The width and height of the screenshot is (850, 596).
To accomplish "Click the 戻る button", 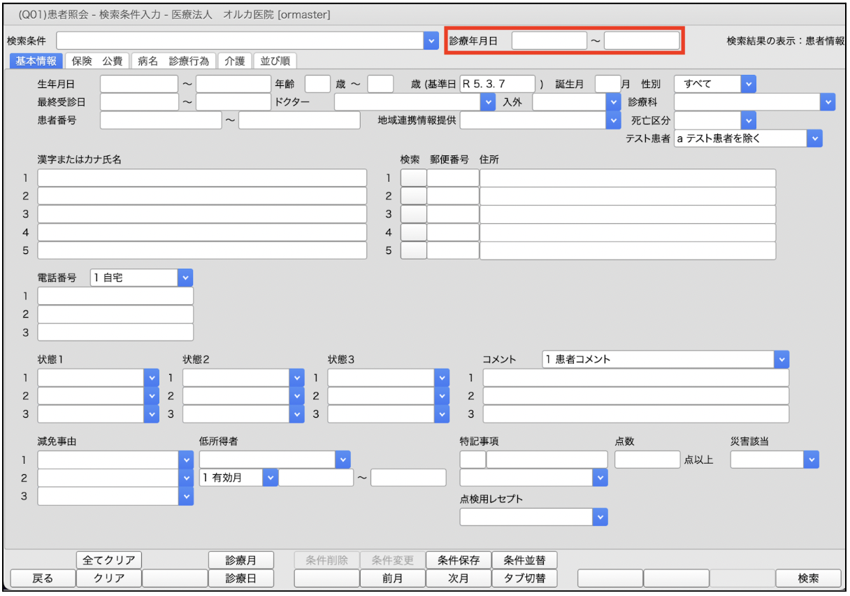I will (x=43, y=579).
